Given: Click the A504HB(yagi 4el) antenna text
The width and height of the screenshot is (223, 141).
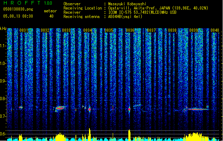Looking at the screenshot, I should (125, 17).
